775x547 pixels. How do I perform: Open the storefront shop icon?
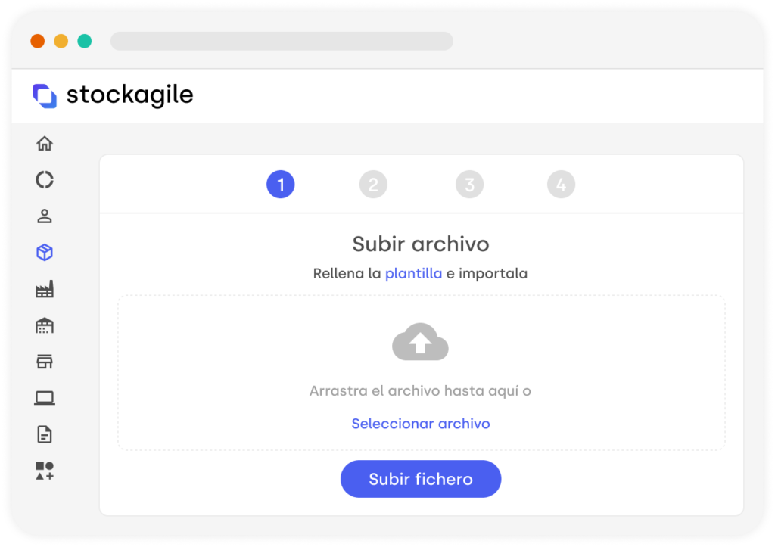point(45,362)
